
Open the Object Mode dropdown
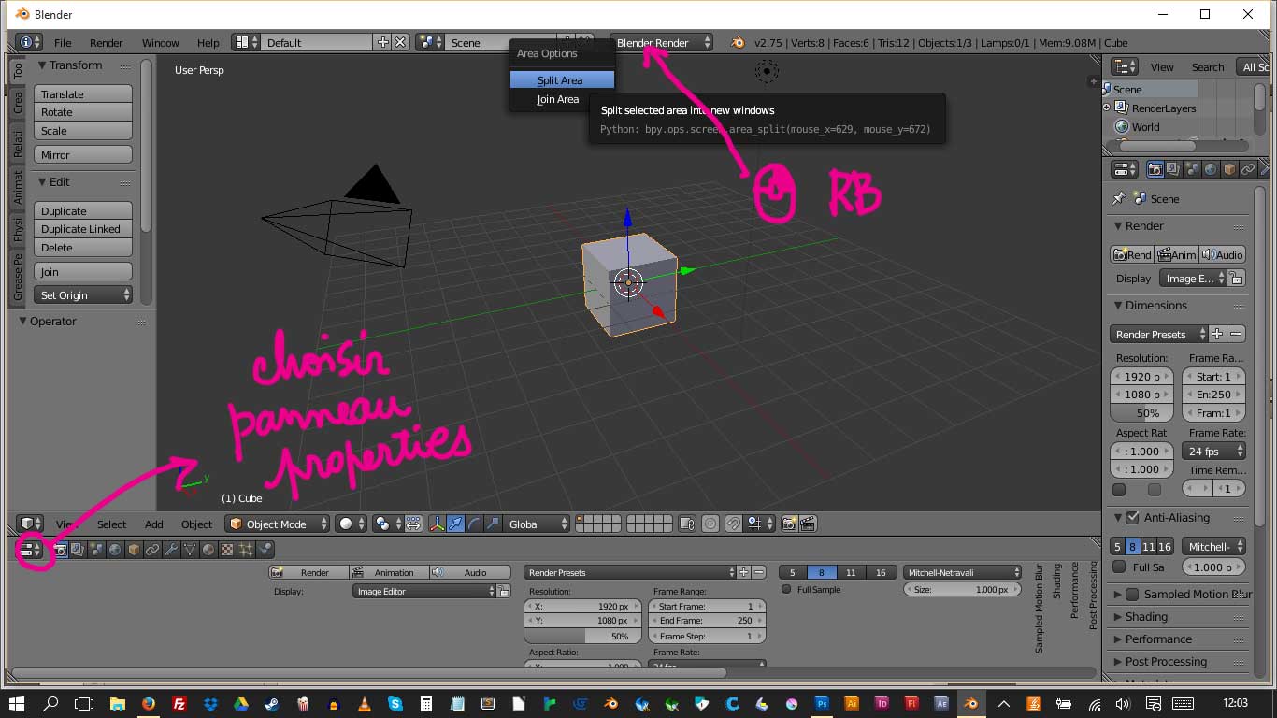pyautogui.click(x=278, y=524)
